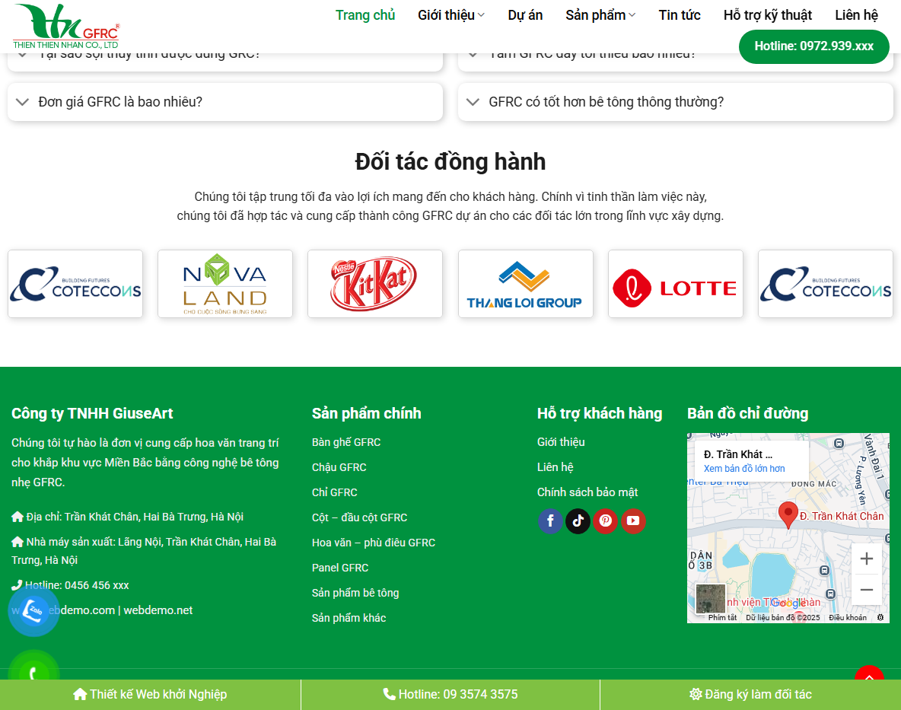Go to the Dự án menu item
The width and height of the screenshot is (901, 710).
525,14
